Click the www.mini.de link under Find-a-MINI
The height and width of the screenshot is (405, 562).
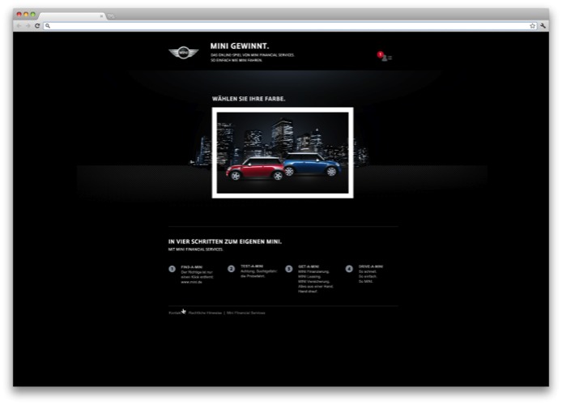tap(191, 282)
